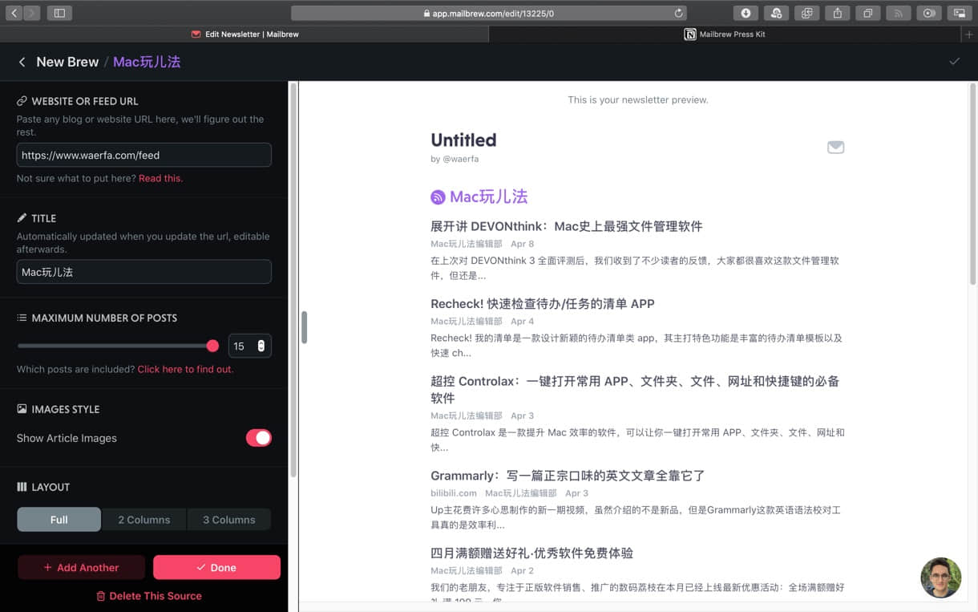Image resolution: width=978 pixels, height=612 pixels.
Task: Toggle Show Article Images switch
Action: click(x=258, y=438)
